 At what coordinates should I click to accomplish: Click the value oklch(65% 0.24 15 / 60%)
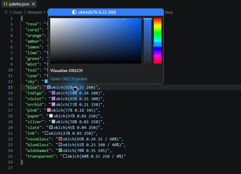91,139
